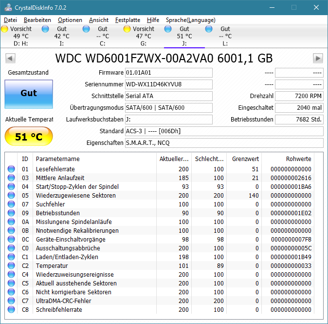
Task: Click status orb of Betriebsstunden attribute row
Action: click(x=11, y=213)
